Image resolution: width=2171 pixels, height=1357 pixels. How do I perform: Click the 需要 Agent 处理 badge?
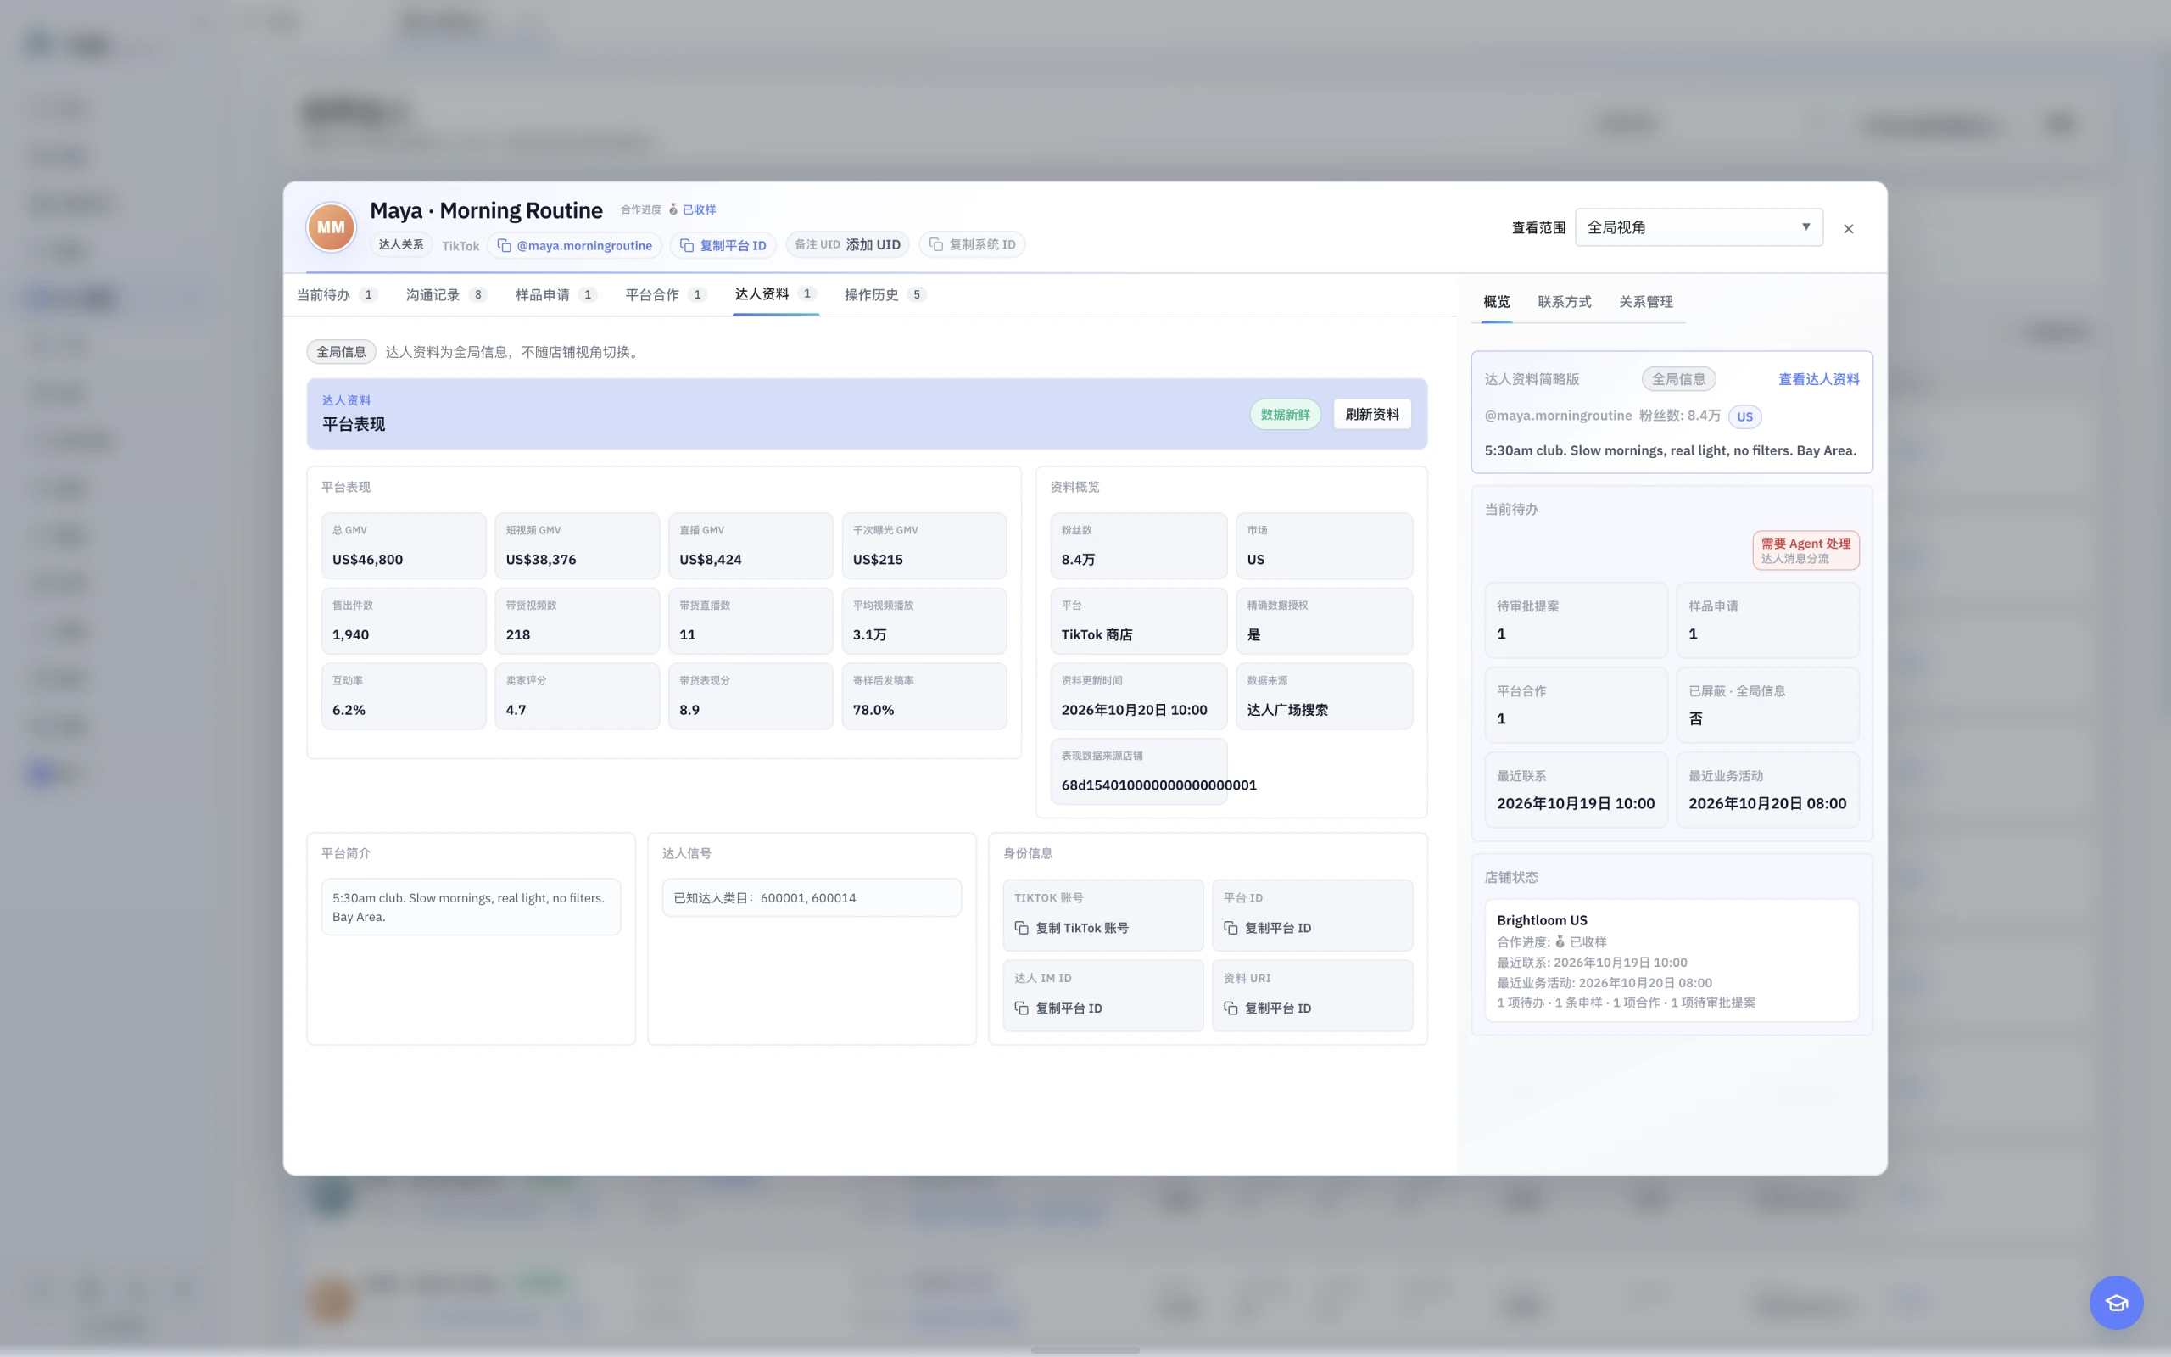pyautogui.click(x=1805, y=550)
